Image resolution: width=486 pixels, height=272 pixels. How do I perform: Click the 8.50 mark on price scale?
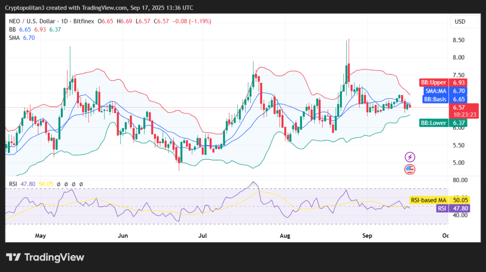click(458, 40)
